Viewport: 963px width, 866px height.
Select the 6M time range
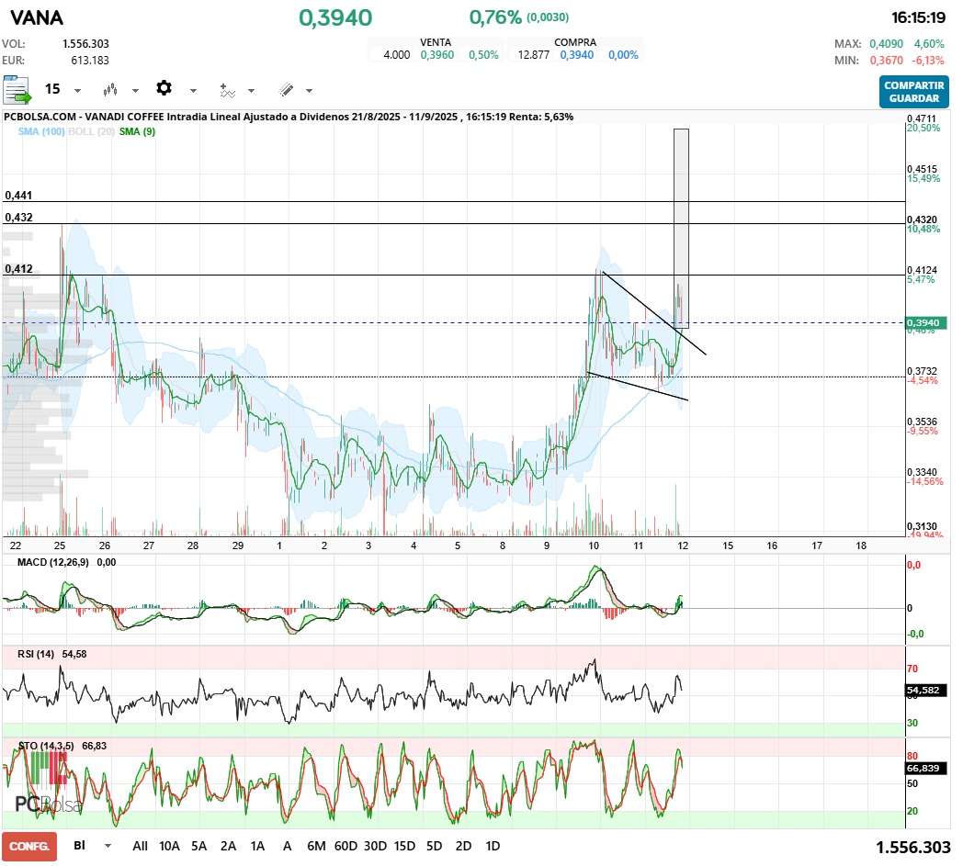(x=316, y=847)
